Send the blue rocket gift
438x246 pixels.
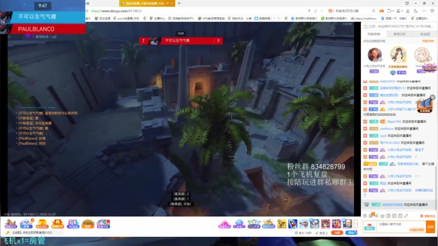[293, 224]
